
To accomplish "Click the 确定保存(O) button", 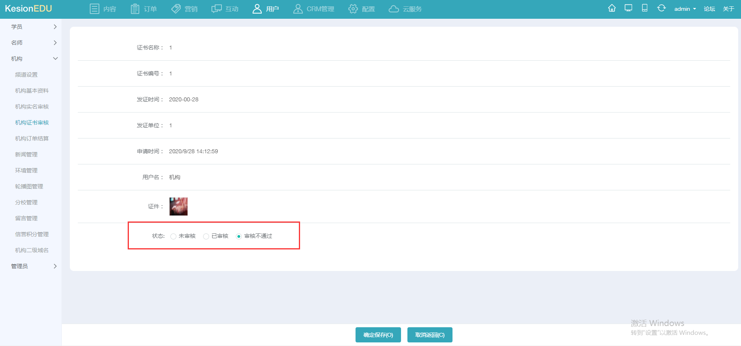I will (x=378, y=335).
